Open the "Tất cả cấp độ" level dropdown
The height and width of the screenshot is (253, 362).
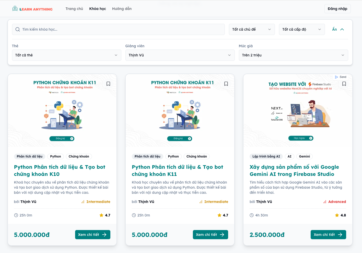click(x=302, y=29)
